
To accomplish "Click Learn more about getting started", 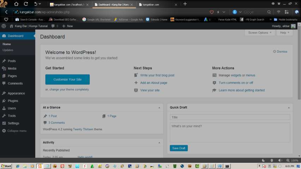I will [241, 90].
